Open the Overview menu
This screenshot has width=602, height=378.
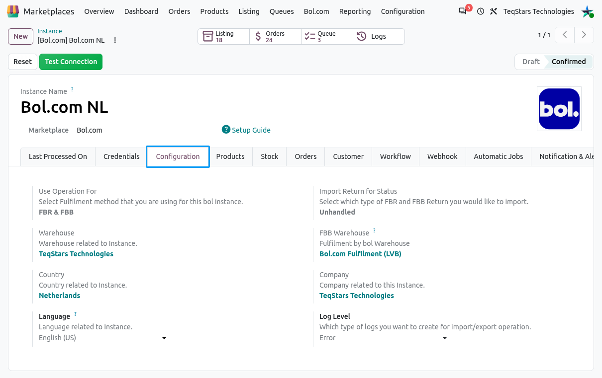99,11
